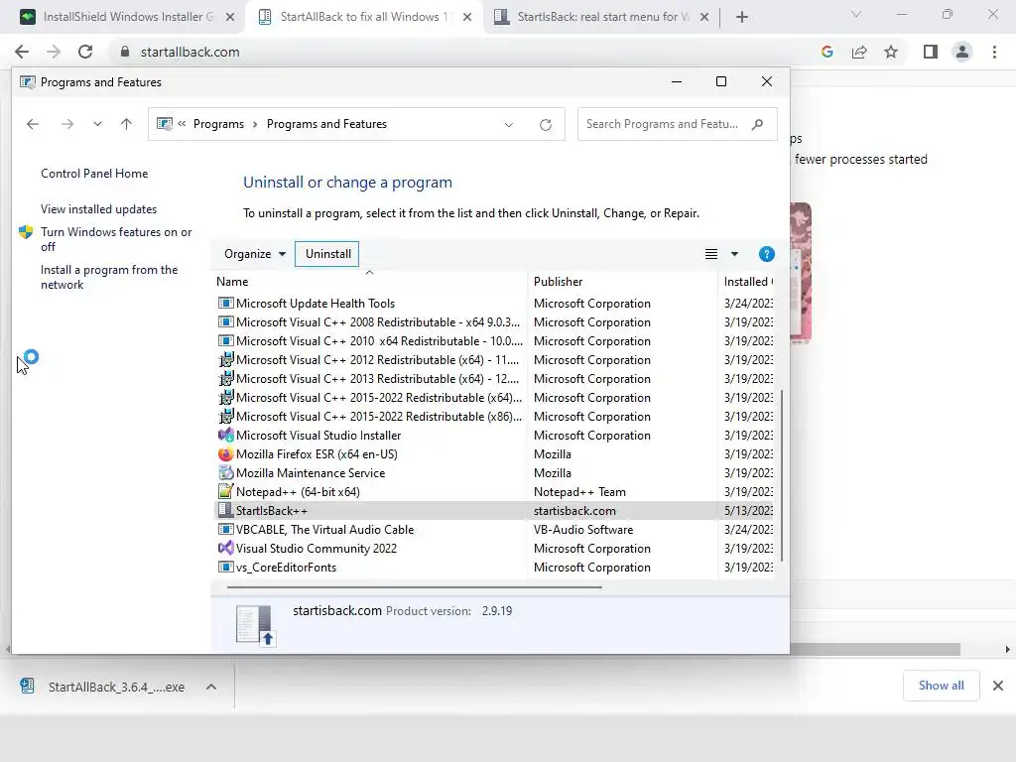Expand the address bar history dropdown
1016x762 pixels.
click(509, 124)
